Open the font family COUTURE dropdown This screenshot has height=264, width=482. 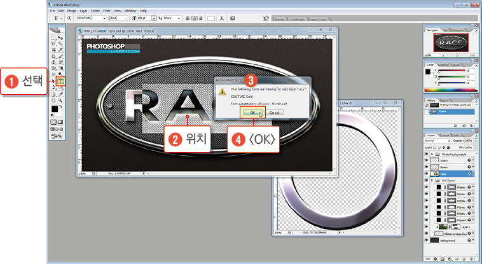point(104,18)
